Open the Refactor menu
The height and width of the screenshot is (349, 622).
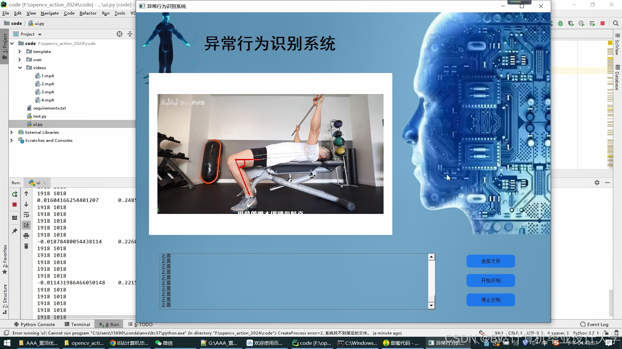(x=88, y=13)
